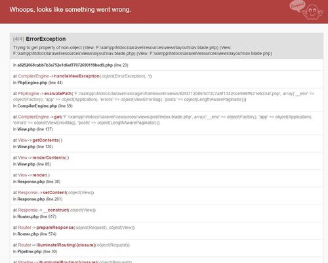
Task: Click the CompilerEngine class before handleViewException
Action: tap(33, 76)
